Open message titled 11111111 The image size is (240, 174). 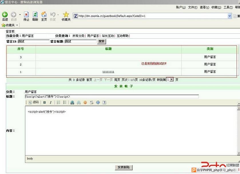tap(108, 72)
